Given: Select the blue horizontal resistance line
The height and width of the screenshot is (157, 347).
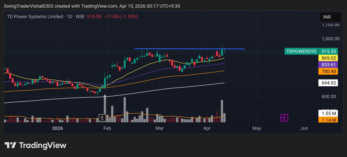Looking at the screenshot, I should click(x=189, y=49).
